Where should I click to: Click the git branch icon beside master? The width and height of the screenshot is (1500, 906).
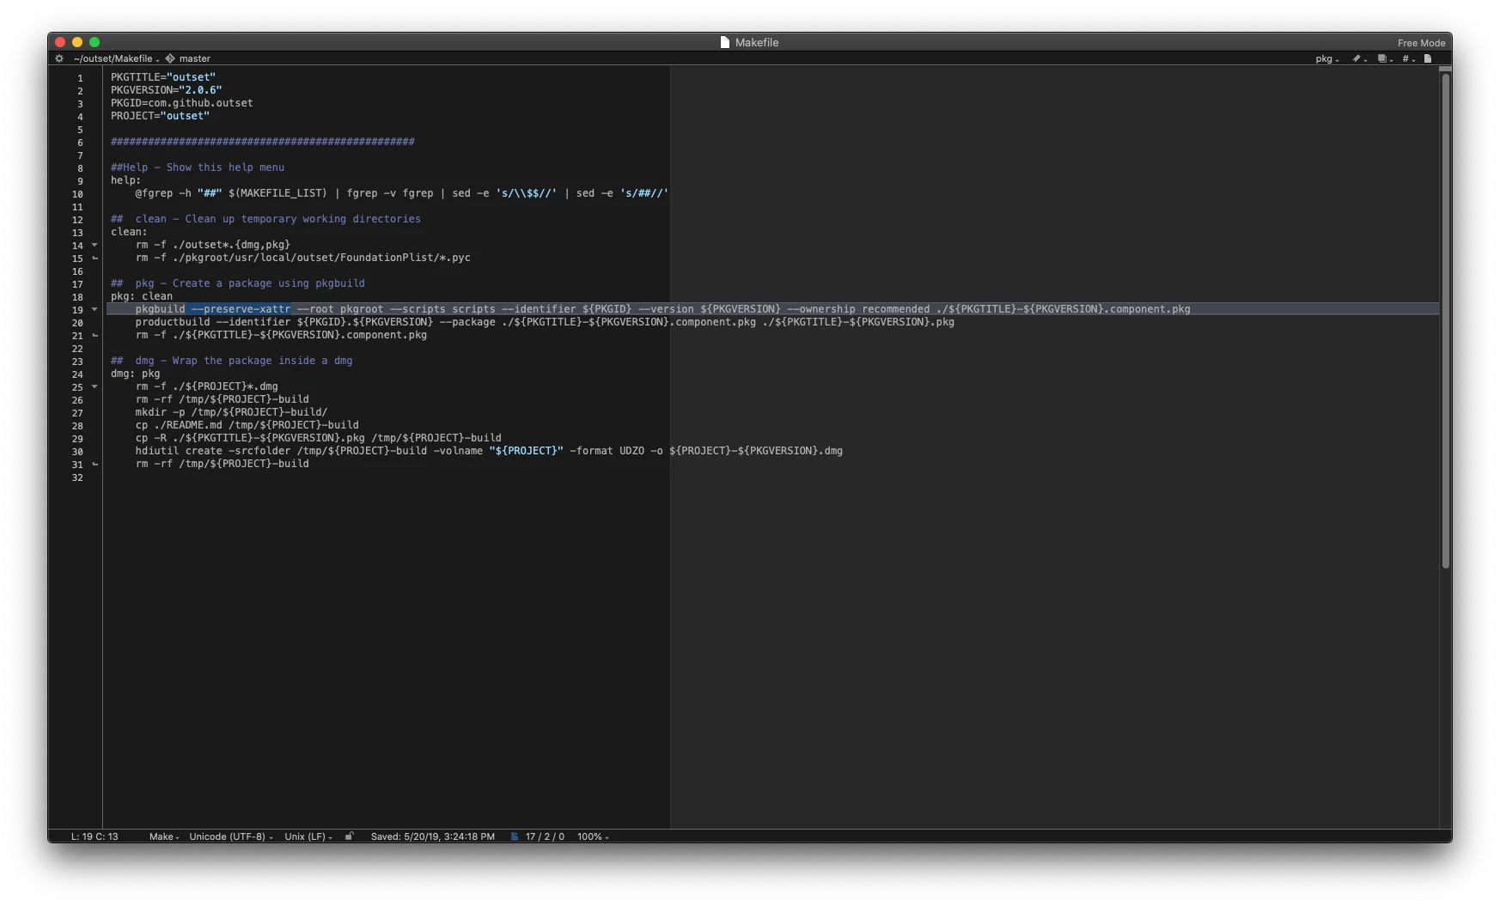pyautogui.click(x=170, y=58)
